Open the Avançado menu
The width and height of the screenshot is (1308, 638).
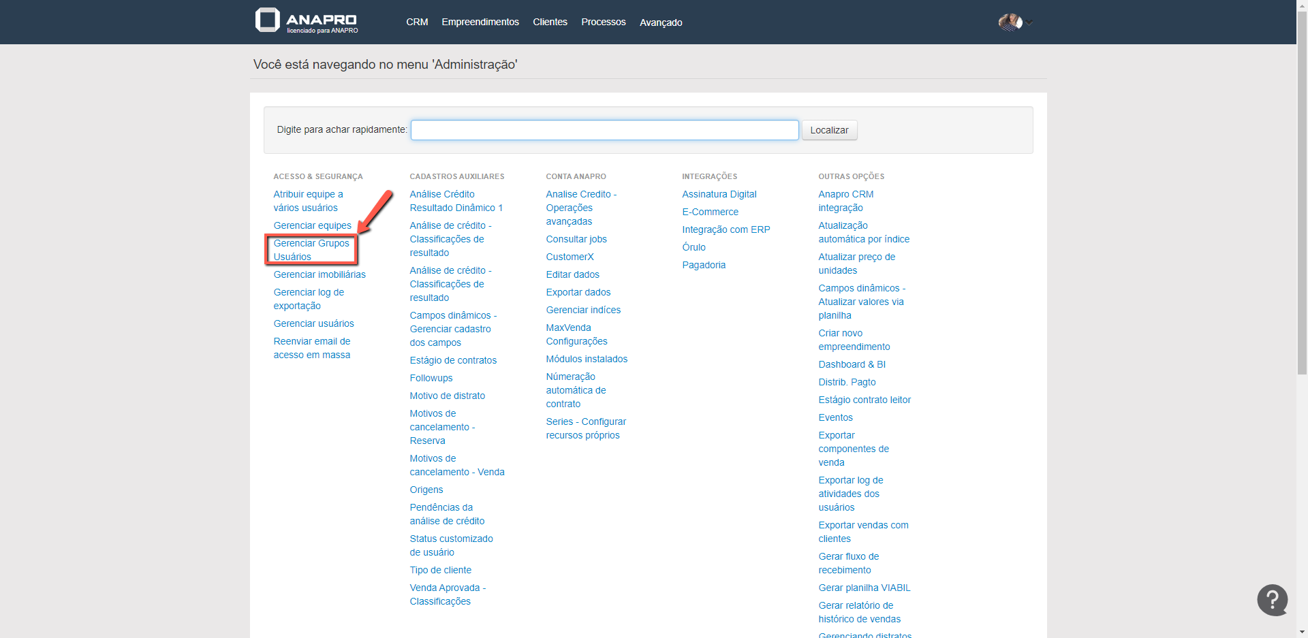[660, 22]
